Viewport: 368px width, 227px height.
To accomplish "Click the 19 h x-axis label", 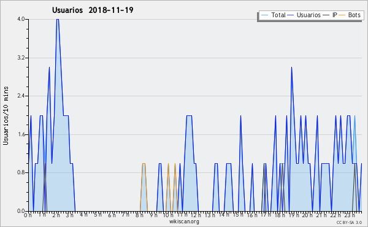I will (x=294, y=215).
